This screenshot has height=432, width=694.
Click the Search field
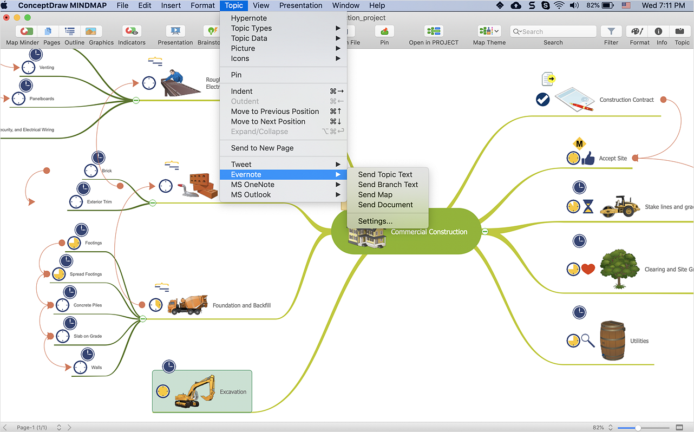point(553,31)
